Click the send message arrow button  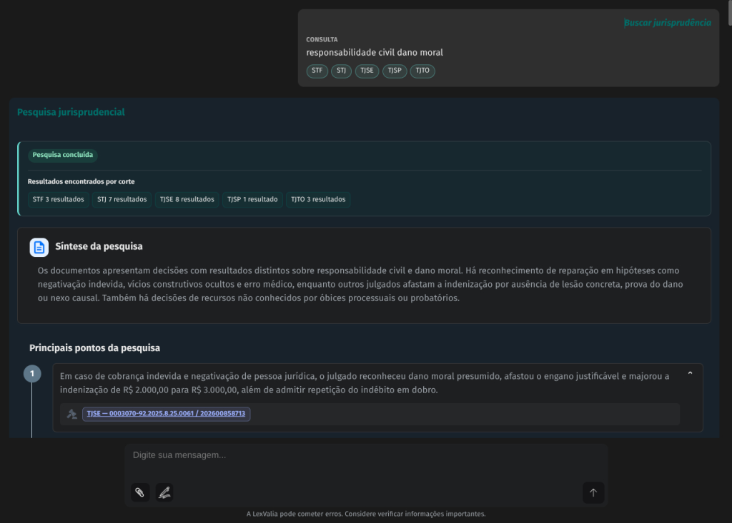[593, 493]
